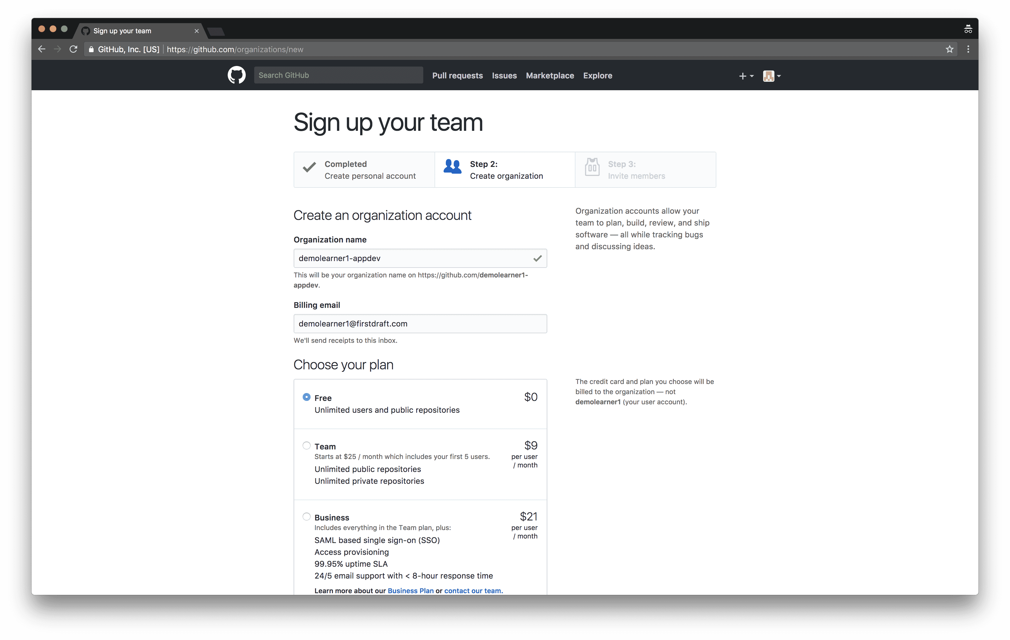Reload the page with refresh icon
The image size is (1010, 640).
click(x=73, y=49)
